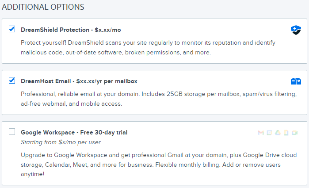
Task: Click the Google Drive icon
Action: point(278,133)
